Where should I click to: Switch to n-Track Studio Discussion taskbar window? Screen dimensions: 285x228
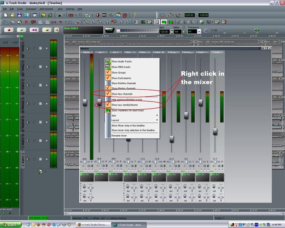pos(93,225)
